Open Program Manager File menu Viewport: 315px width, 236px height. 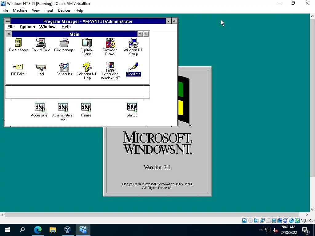click(x=11, y=27)
